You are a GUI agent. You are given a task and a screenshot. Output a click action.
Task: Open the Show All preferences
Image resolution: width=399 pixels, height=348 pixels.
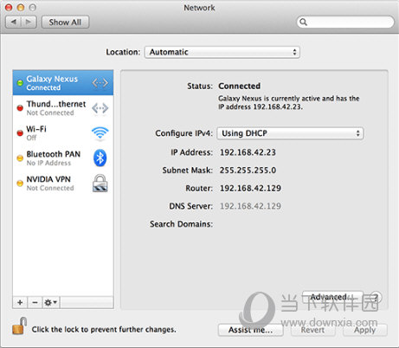tap(65, 23)
